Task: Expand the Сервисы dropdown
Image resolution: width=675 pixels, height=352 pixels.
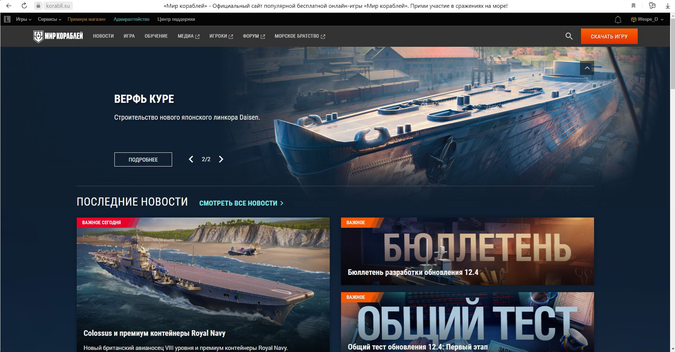Action: (x=49, y=19)
